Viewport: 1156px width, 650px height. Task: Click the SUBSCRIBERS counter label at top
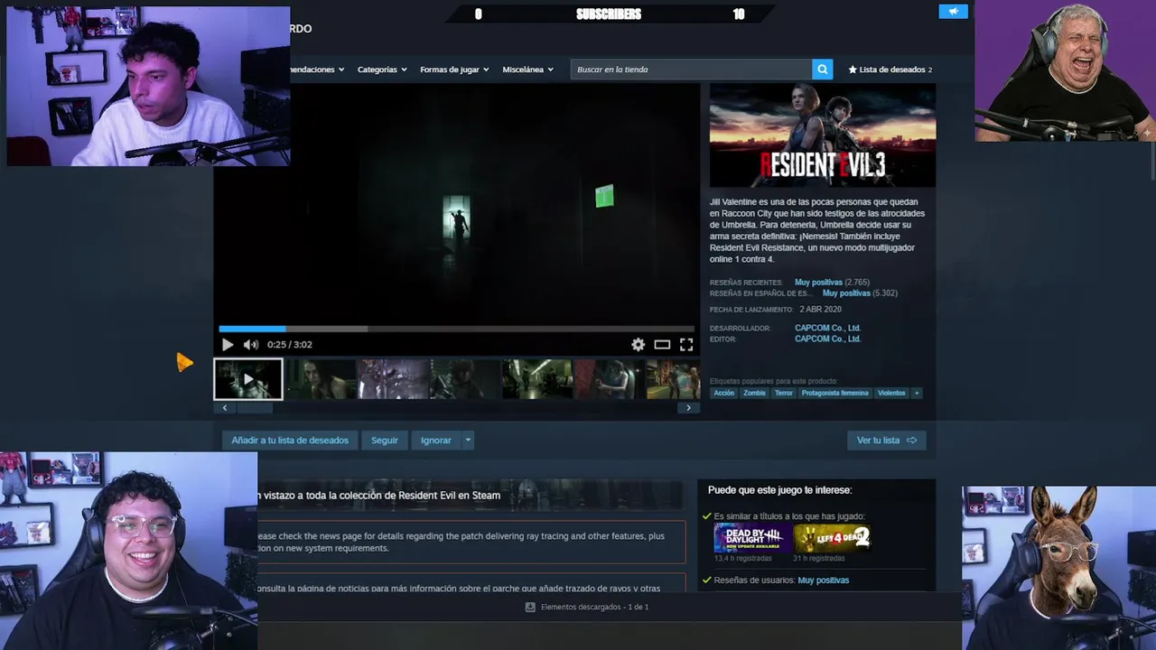pos(609,14)
